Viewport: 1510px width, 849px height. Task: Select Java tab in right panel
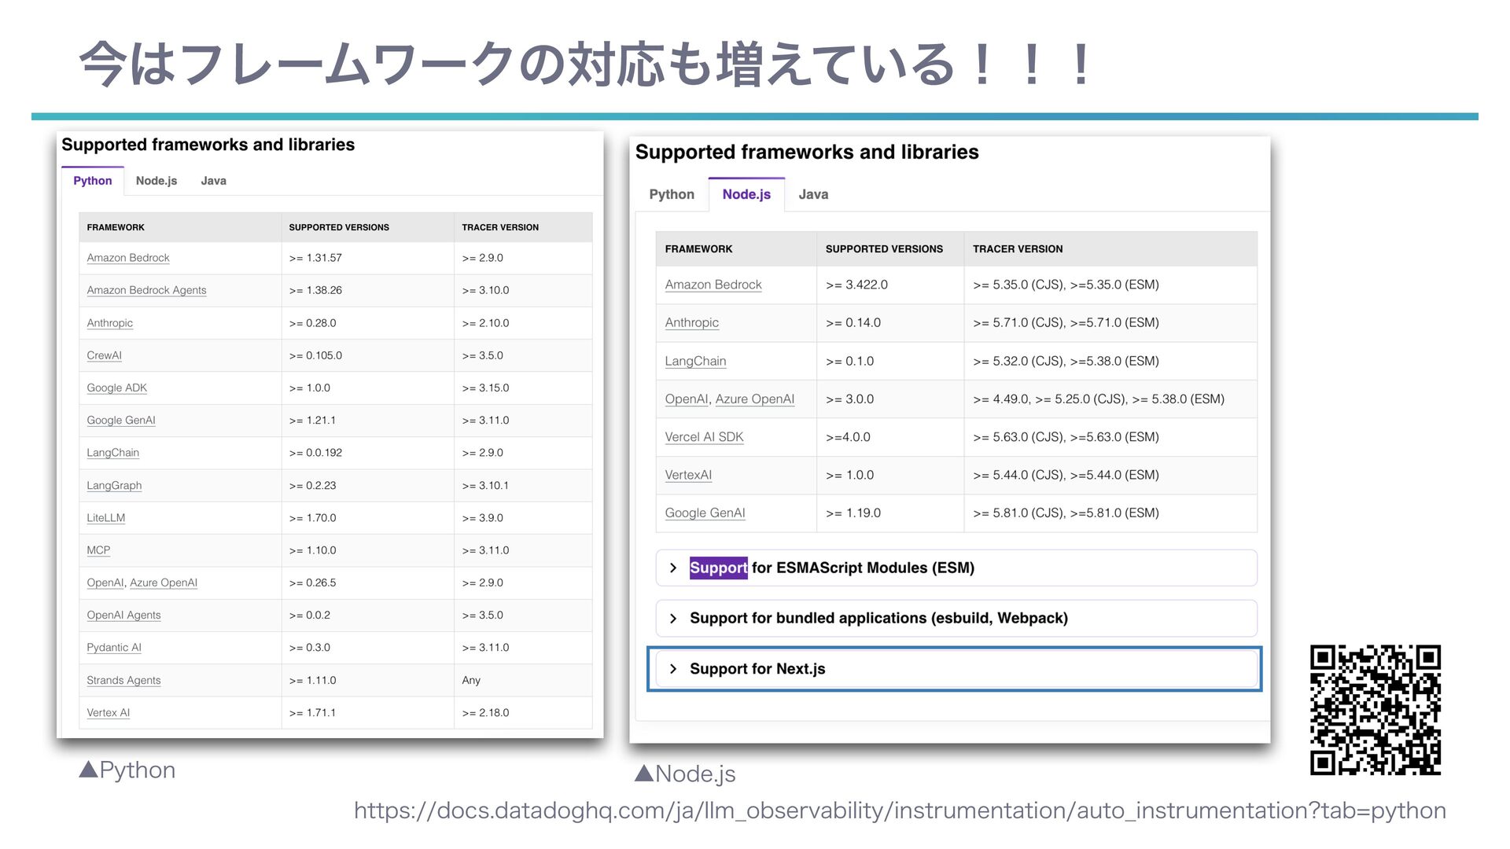point(812,194)
